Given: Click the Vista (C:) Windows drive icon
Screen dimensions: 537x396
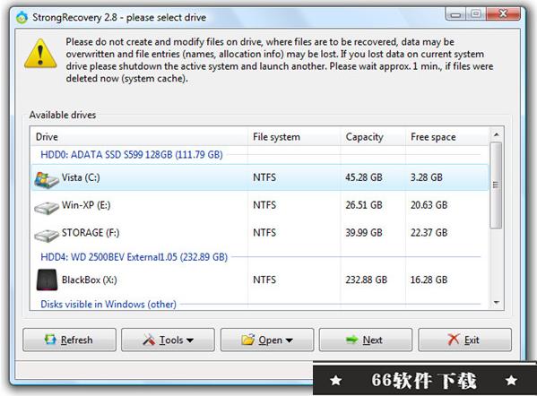Looking at the screenshot, I should coord(47,179).
